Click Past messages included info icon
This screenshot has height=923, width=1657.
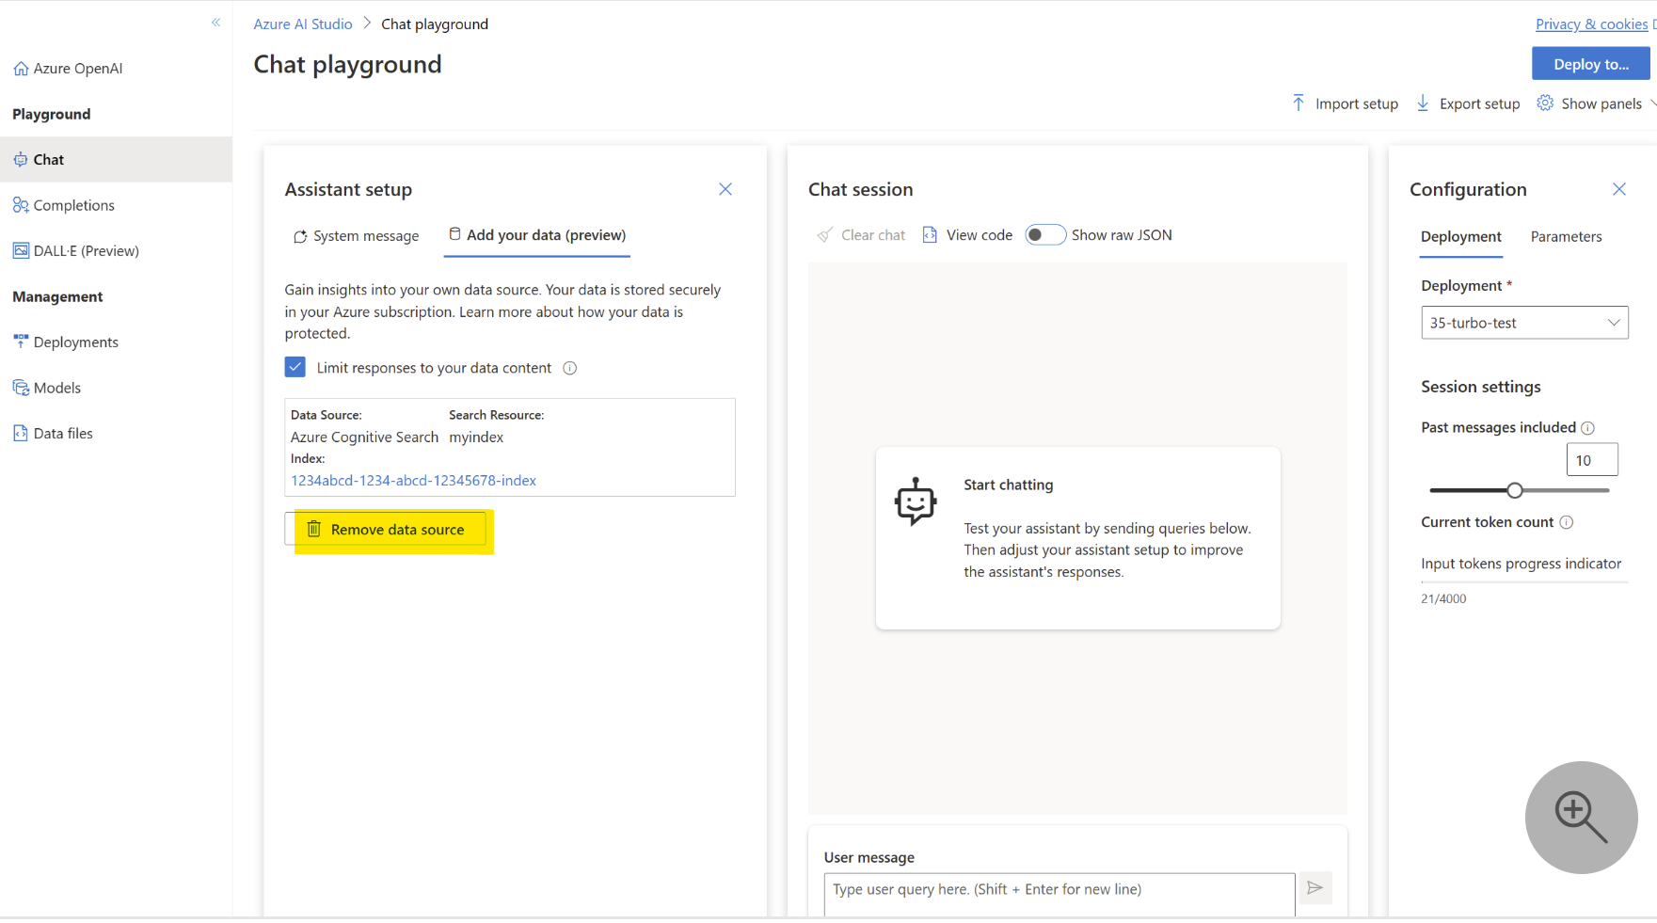coord(1587,428)
